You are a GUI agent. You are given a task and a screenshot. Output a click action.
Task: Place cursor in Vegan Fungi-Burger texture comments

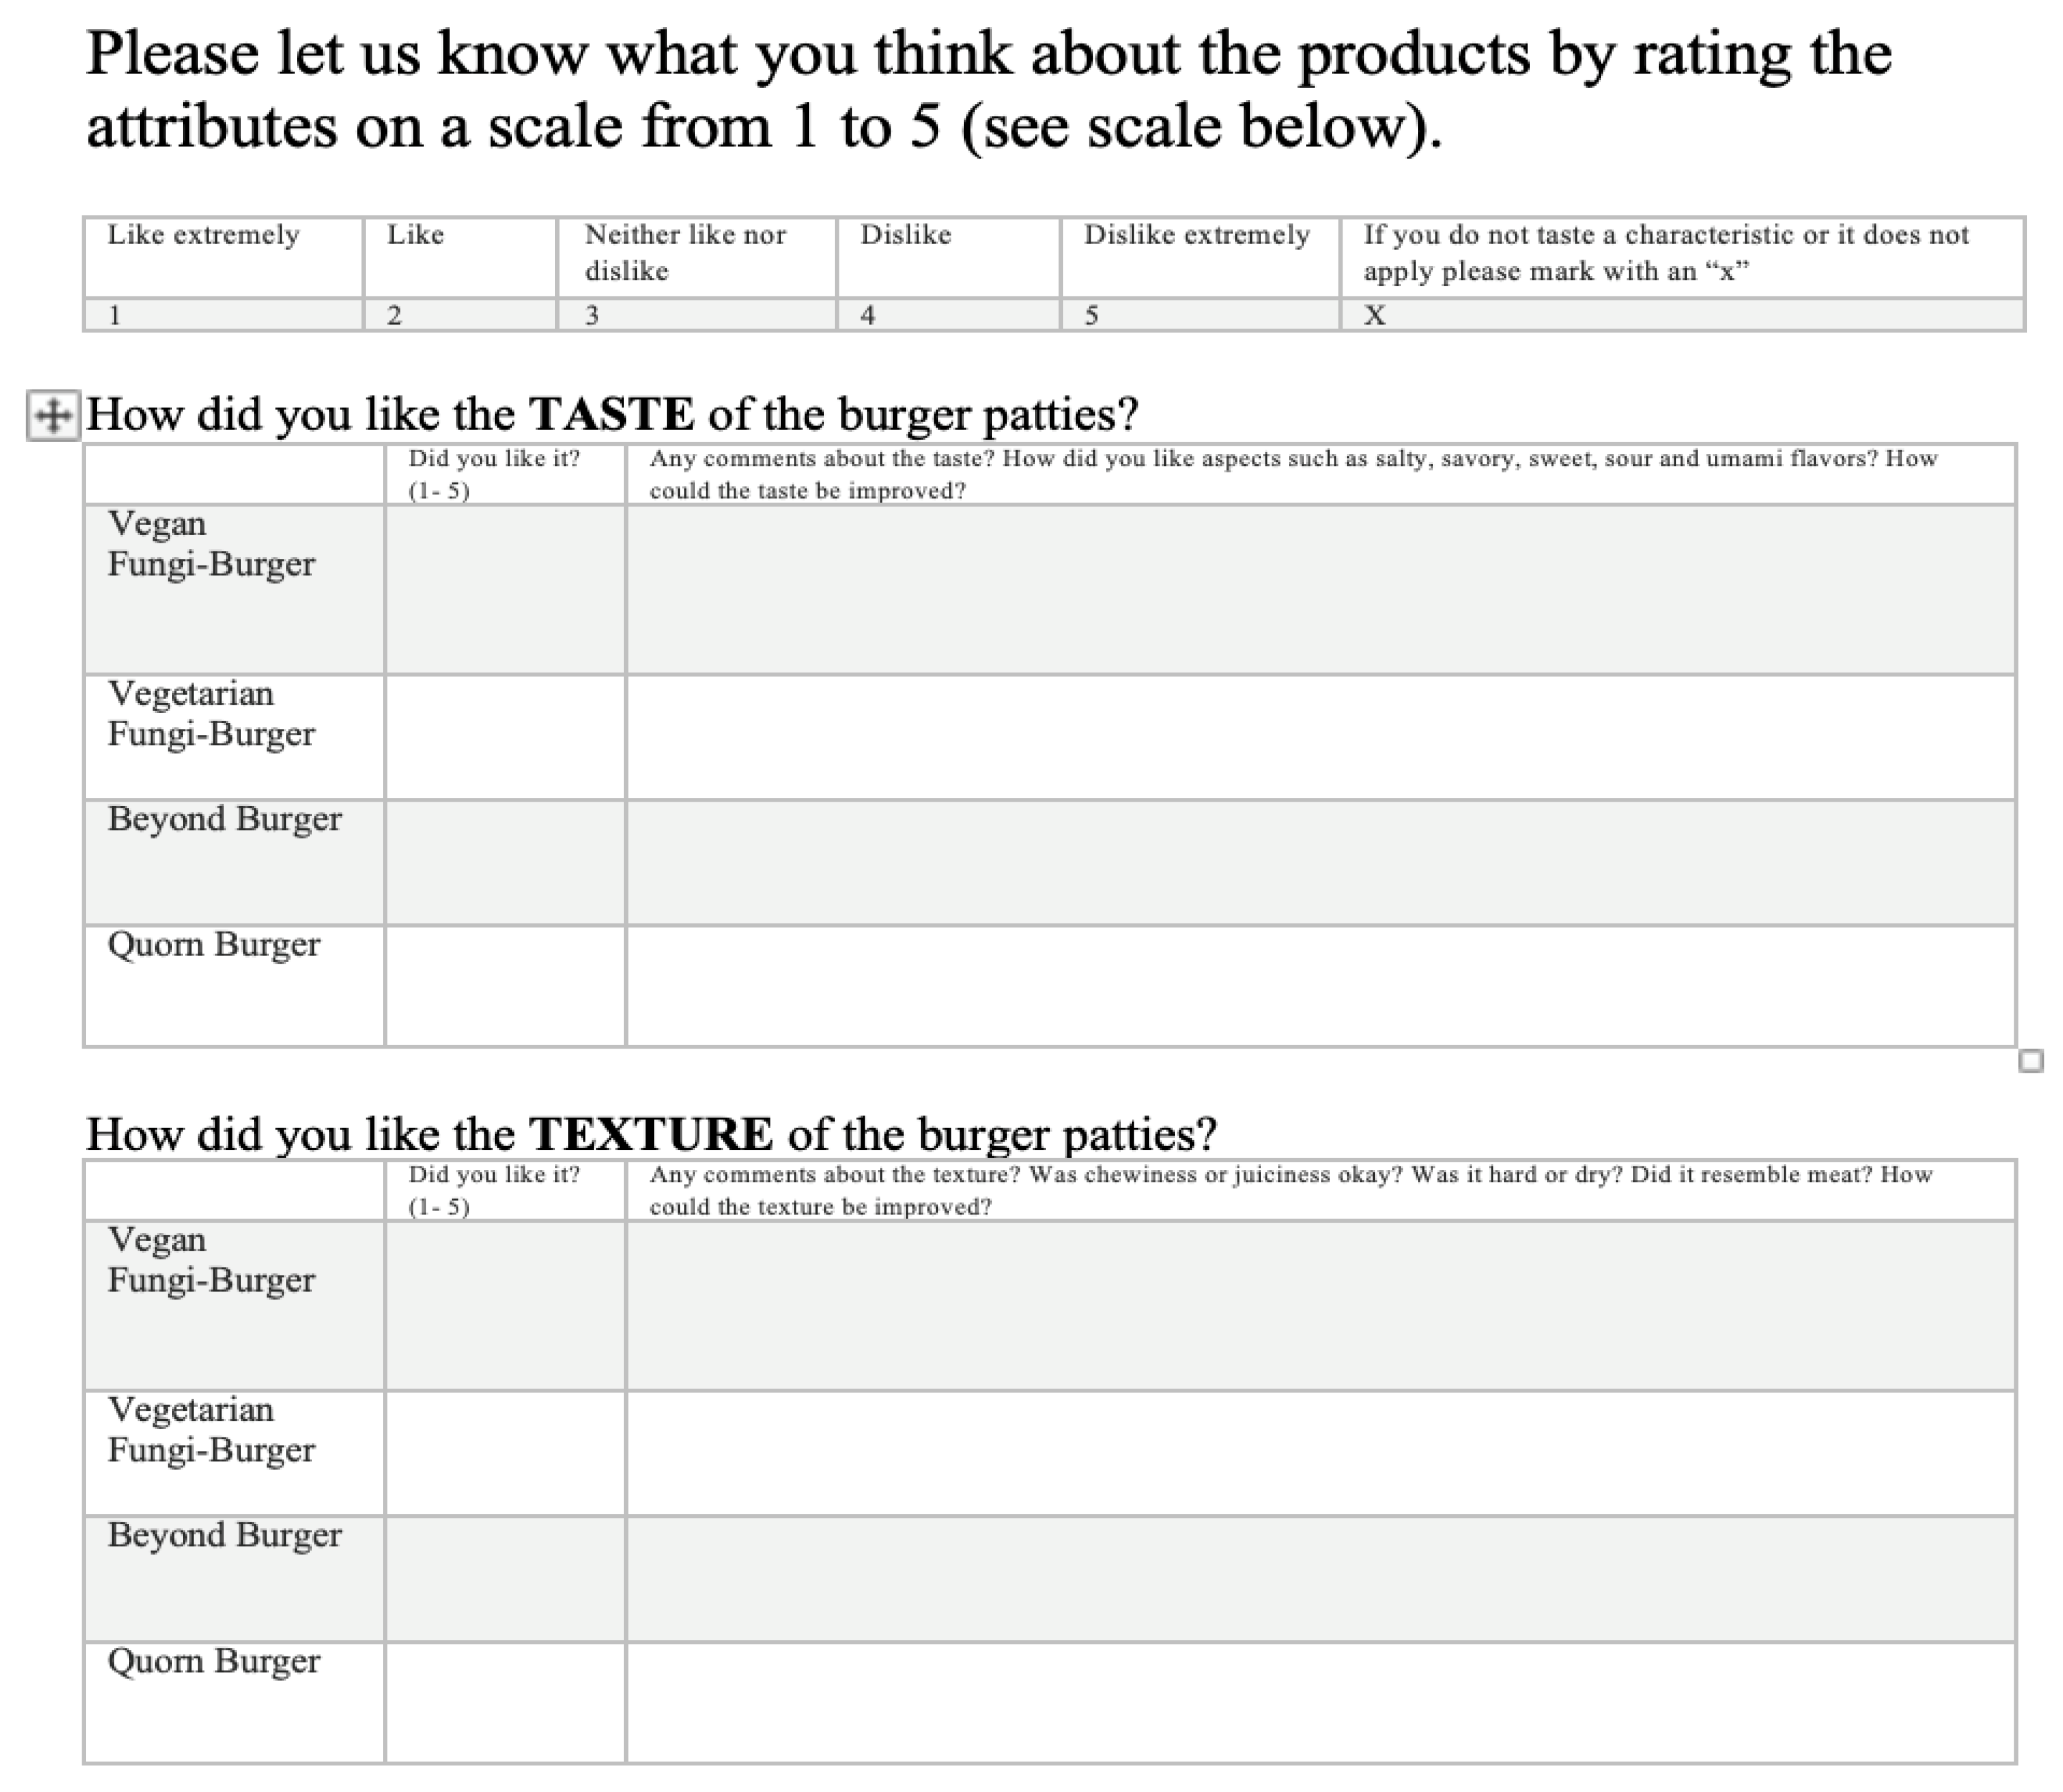click(1319, 1305)
